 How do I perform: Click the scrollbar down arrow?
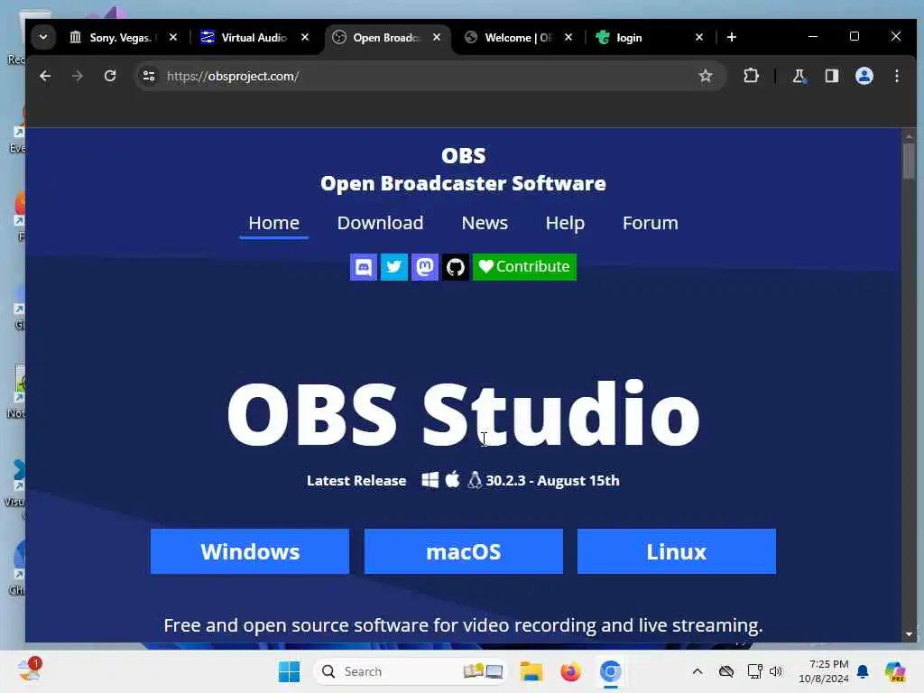[909, 634]
